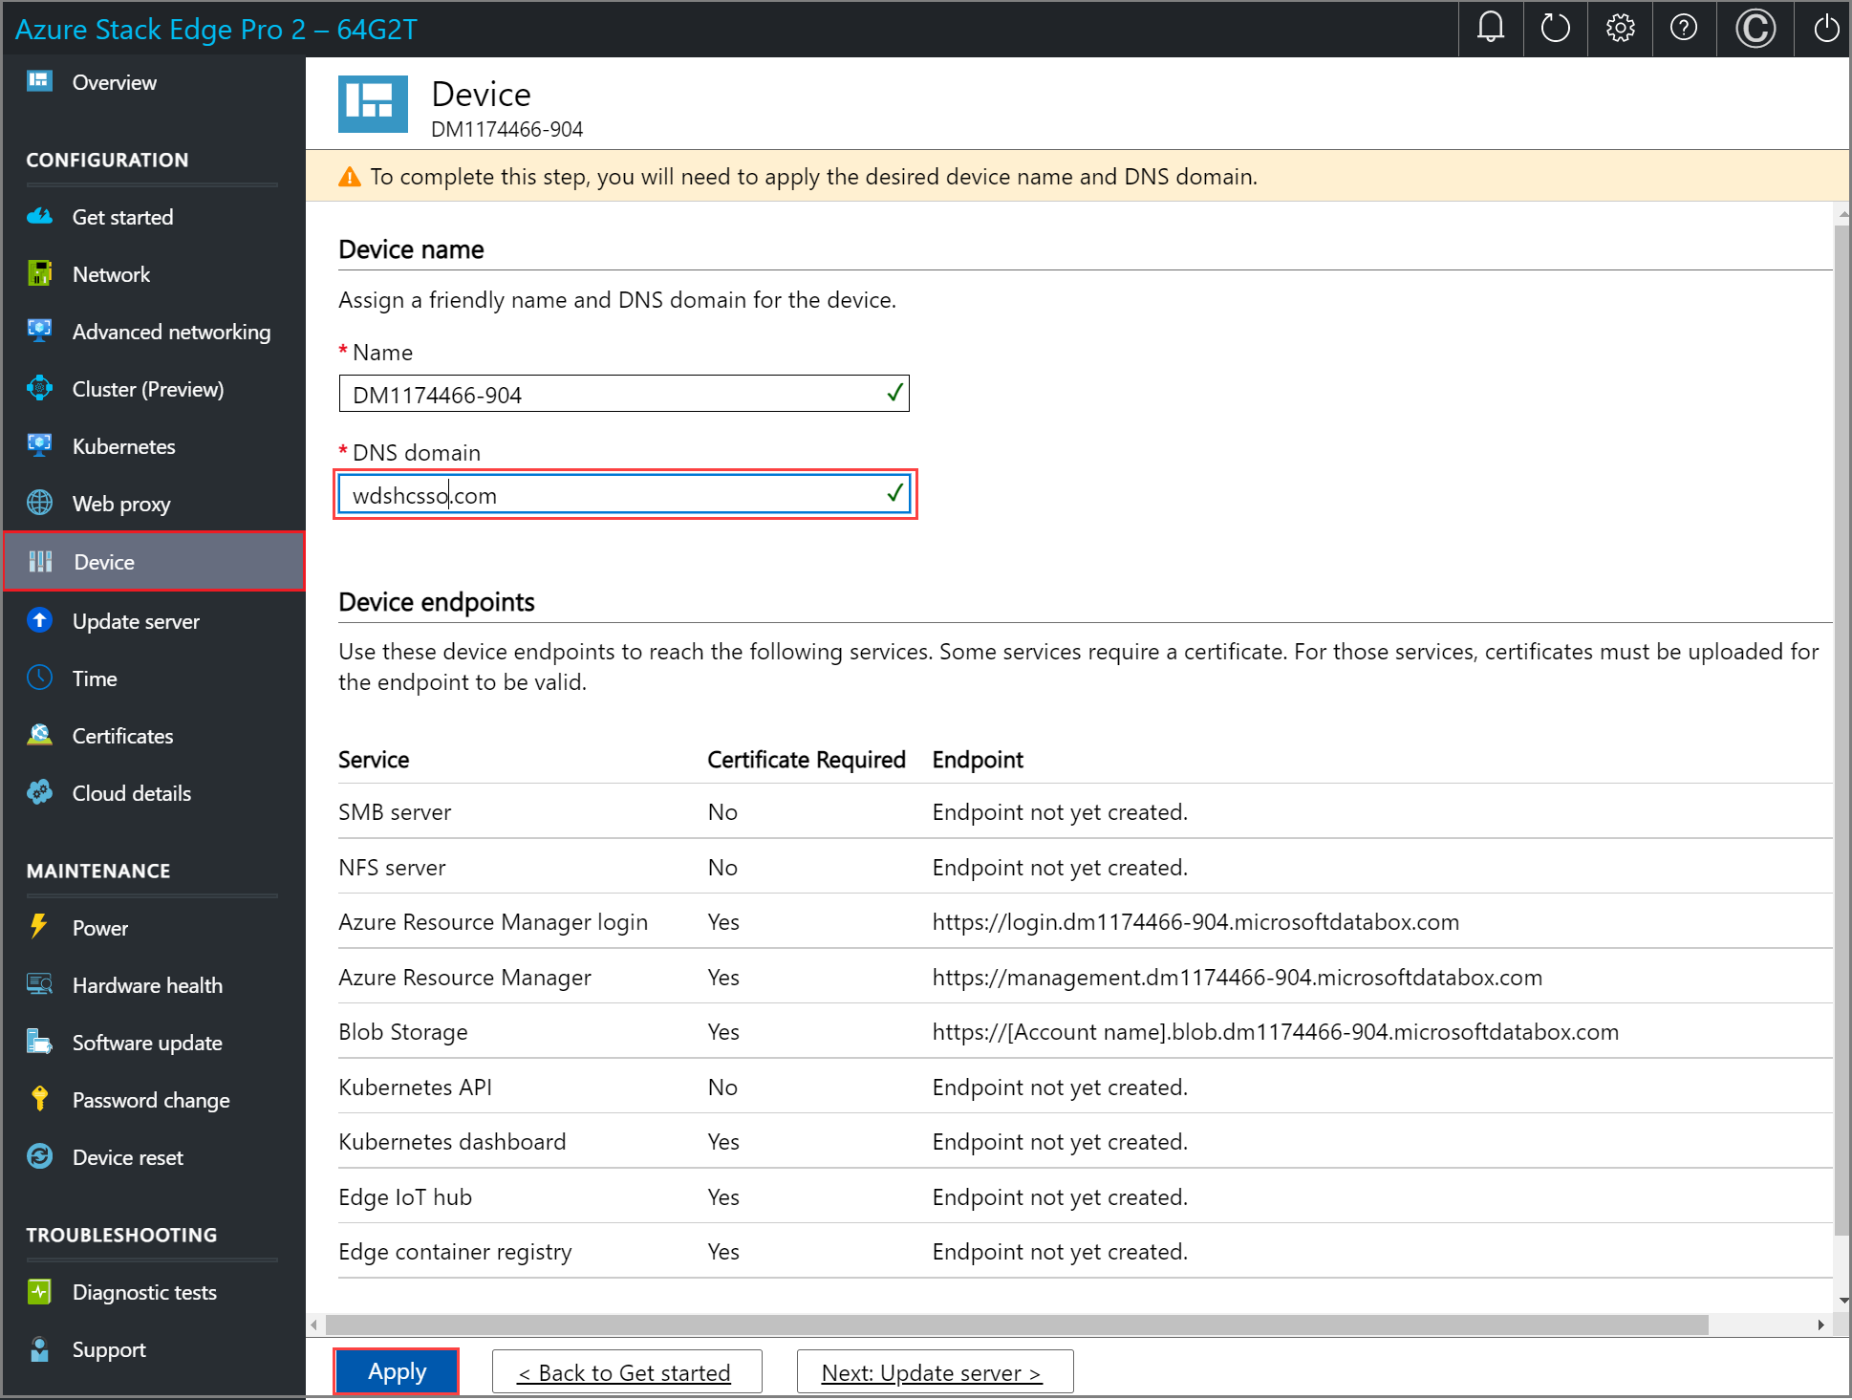Navigate to Cluster Preview section
This screenshot has height=1400, width=1852.
[150, 388]
